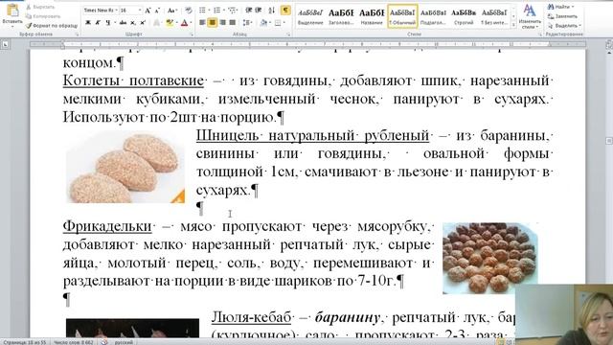
Task: Click the Число слов word count in status bar
Action: 74,342
